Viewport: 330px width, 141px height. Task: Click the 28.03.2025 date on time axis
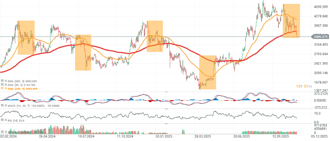(202, 136)
